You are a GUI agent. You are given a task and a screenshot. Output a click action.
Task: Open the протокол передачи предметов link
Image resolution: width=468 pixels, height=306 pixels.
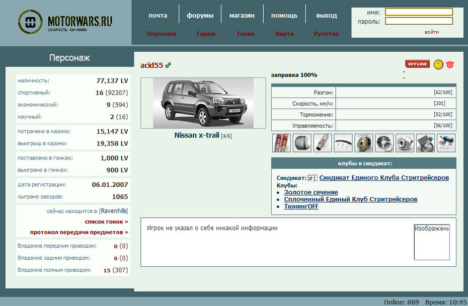(x=79, y=232)
